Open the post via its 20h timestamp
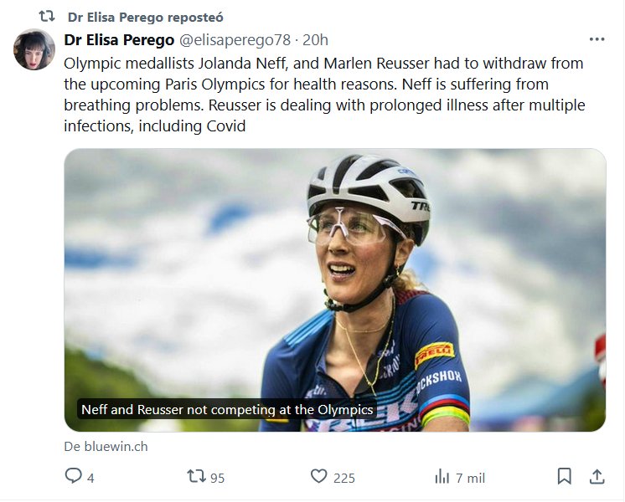Viewport: 625px width, 502px height. (x=315, y=39)
